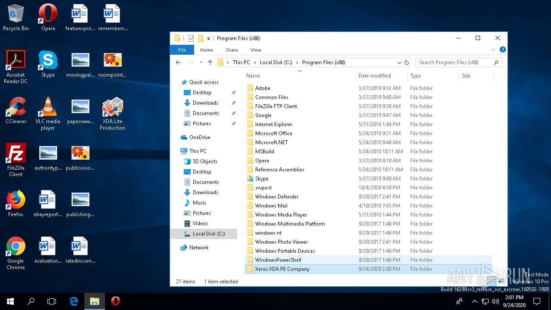This screenshot has width=551, height=310.
Task: Select CCleaner desktop icon
Action: [16, 111]
